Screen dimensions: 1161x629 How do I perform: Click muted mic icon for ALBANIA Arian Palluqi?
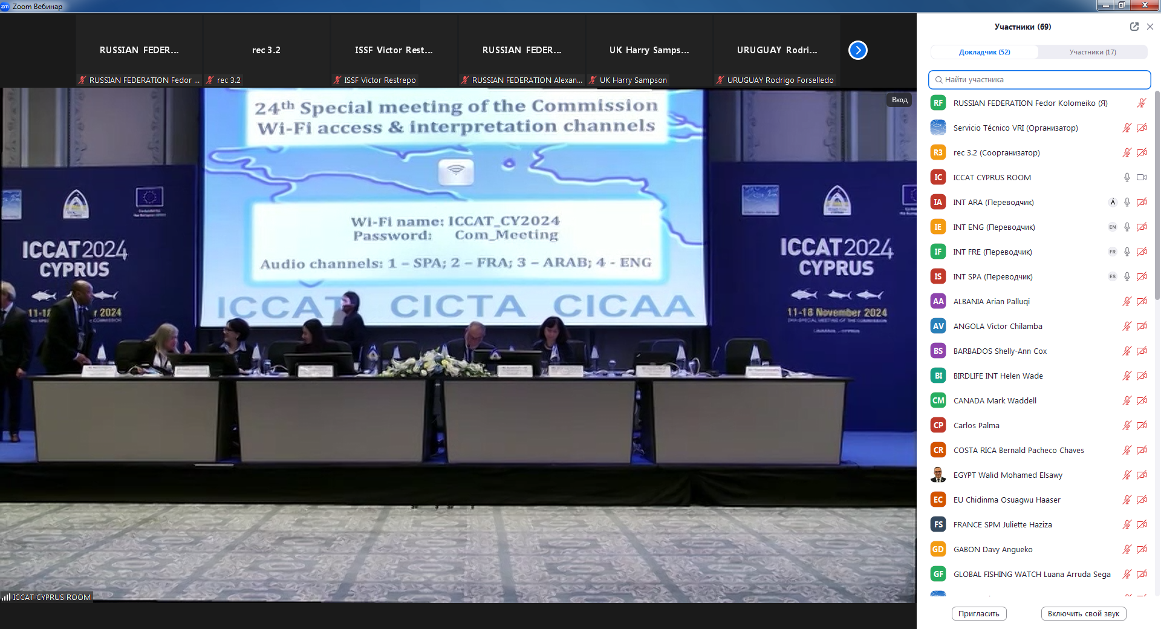(1127, 301)
